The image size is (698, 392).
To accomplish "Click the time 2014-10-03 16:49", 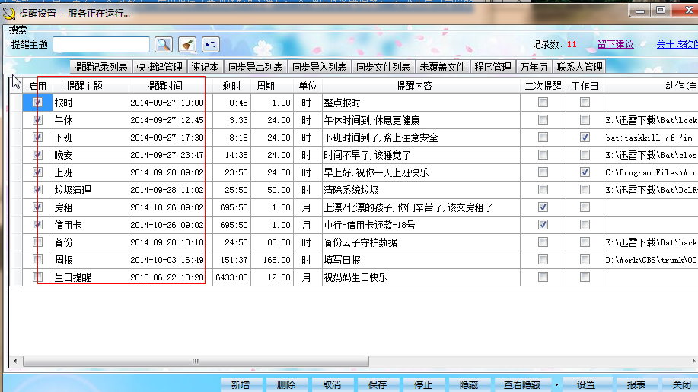I will point(167,260).
